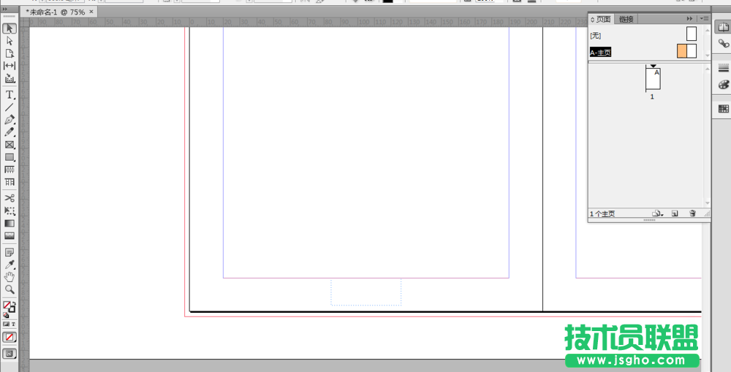Screen dimensions: 731x372
Task: Select the Eyedropper tool
Action: coord(10,265)
